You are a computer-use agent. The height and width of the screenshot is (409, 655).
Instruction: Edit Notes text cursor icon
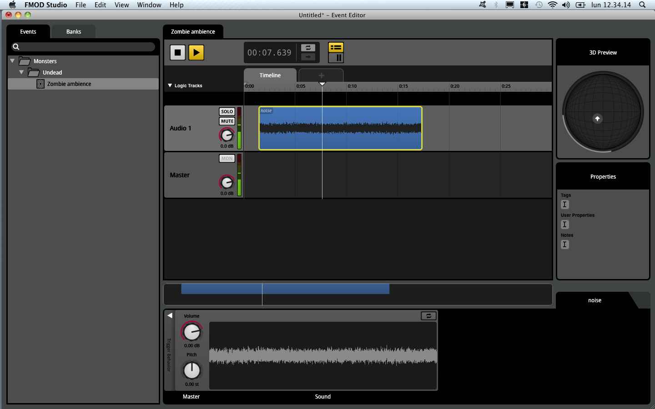[565, 244]
